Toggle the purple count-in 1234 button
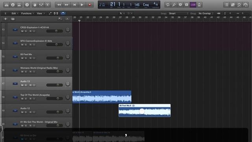Viewport: 252px width, 142px height. click(x=193, y=5)
